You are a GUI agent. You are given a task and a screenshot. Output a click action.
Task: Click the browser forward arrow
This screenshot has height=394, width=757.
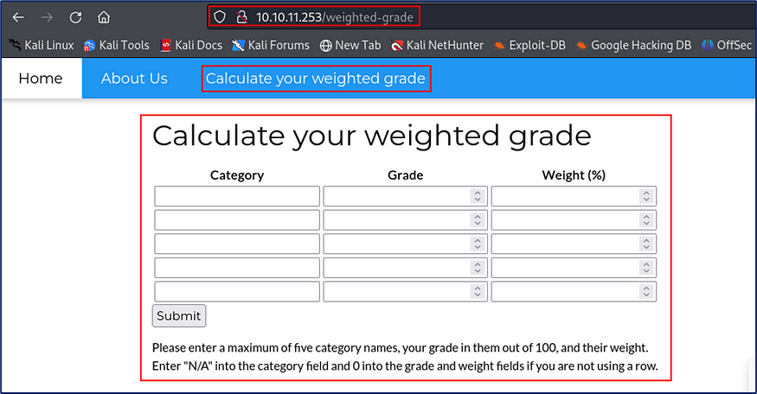47,17
